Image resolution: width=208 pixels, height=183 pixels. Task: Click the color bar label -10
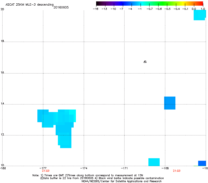coord(113,9)
